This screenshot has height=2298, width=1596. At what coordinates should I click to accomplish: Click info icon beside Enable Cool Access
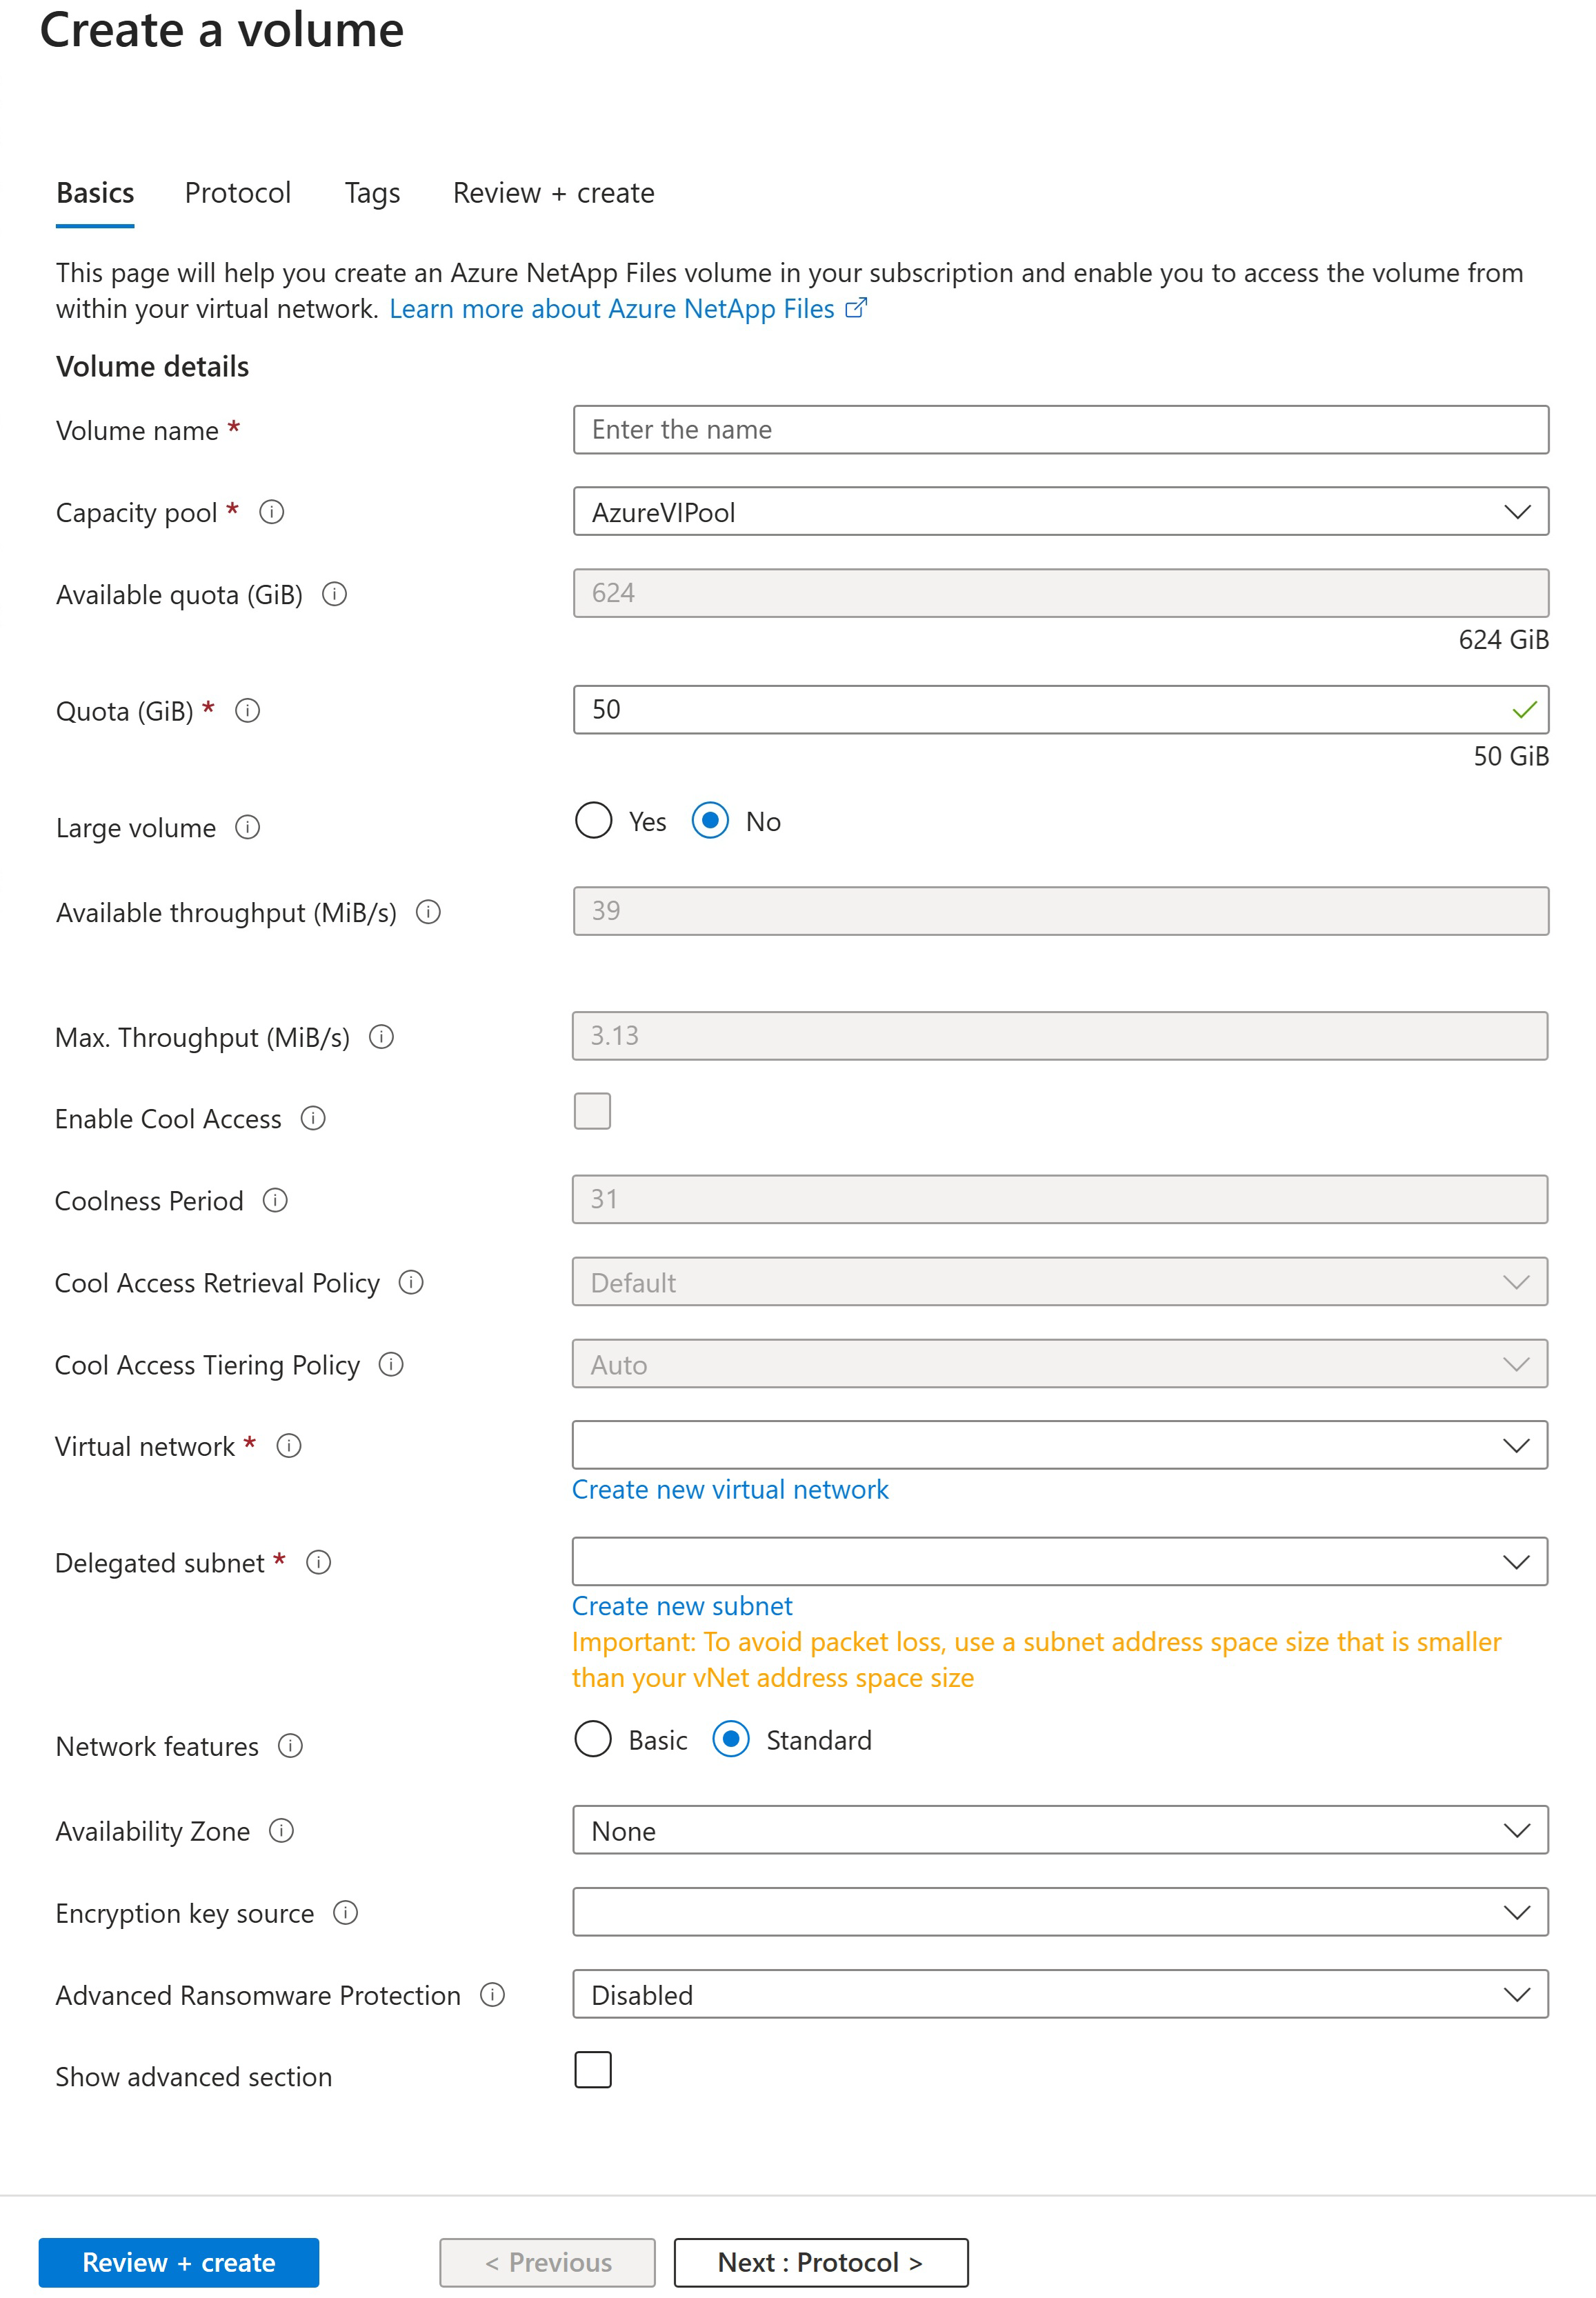pos(313,1118)
